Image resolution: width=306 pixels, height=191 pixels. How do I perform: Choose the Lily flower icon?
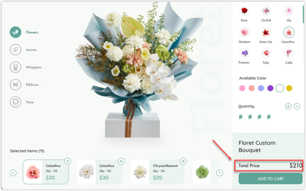[x=289, y=11]
